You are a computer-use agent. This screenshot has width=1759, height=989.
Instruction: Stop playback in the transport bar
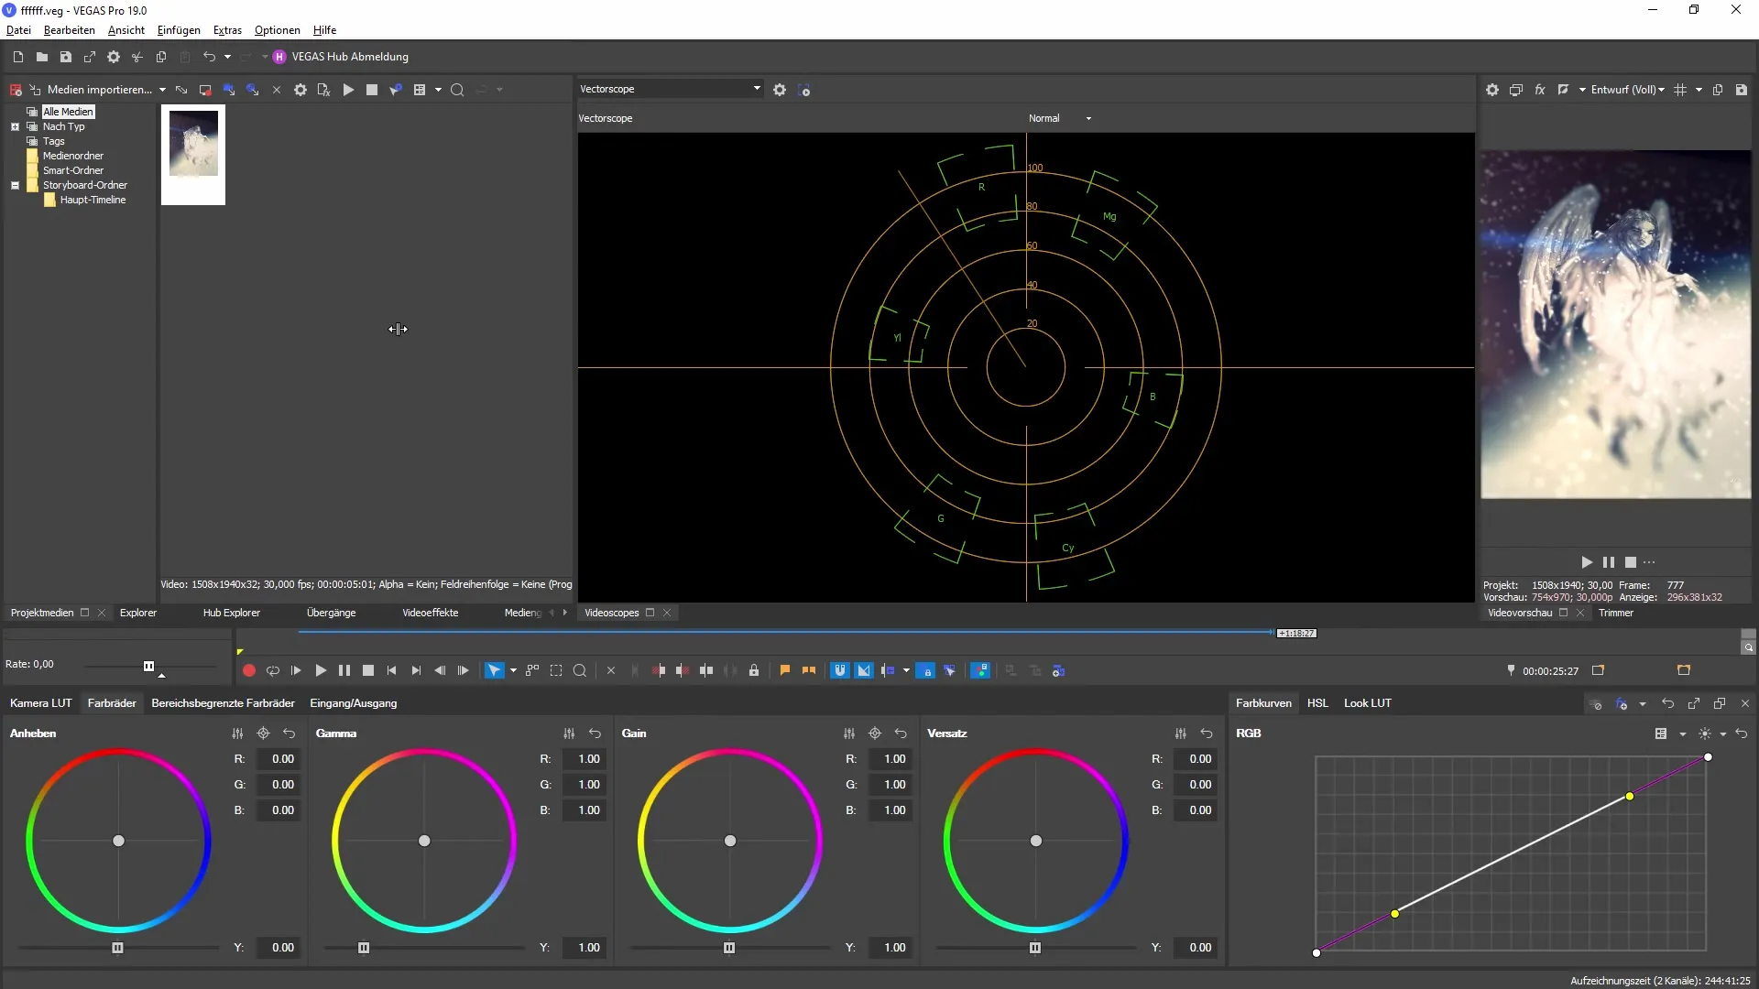[368, 670]
